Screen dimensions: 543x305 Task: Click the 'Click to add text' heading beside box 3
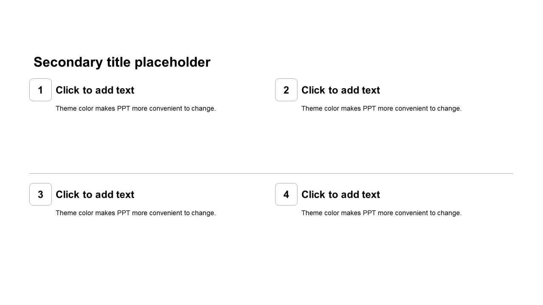[x=95, y=194]
